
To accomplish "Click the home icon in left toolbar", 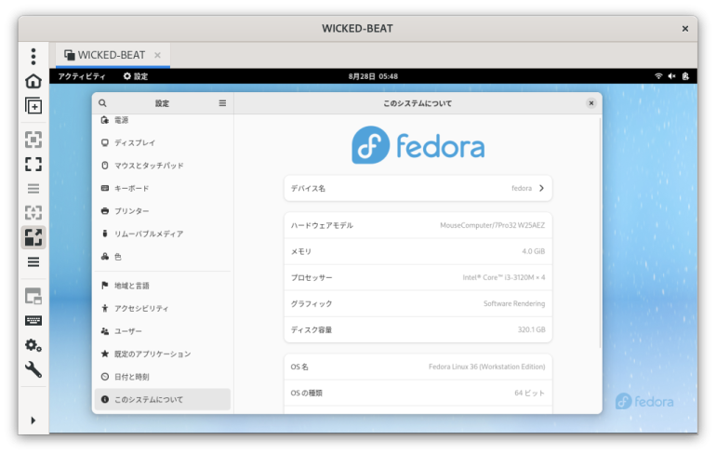I will 33,81.
